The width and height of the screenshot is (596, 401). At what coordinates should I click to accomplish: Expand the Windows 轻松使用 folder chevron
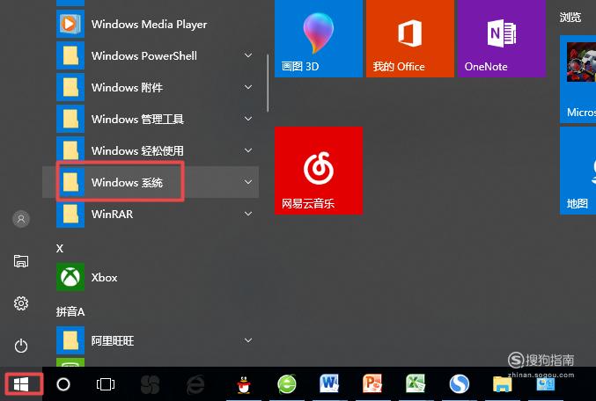(x=248, y=150)
